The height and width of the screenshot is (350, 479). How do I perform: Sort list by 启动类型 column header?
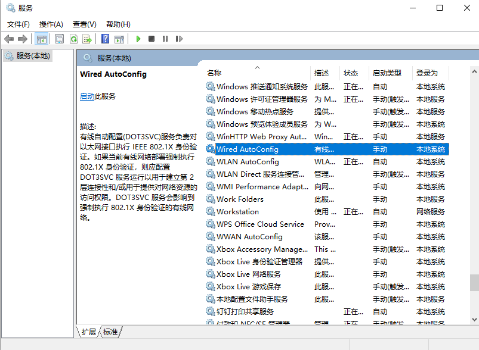(x=387, y=73)
